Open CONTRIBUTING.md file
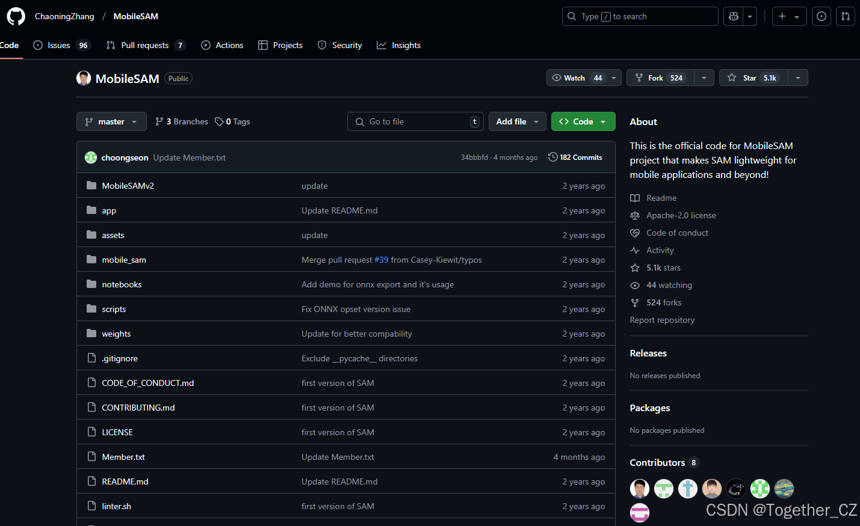860x526 pixels. [x=138, y=408]
